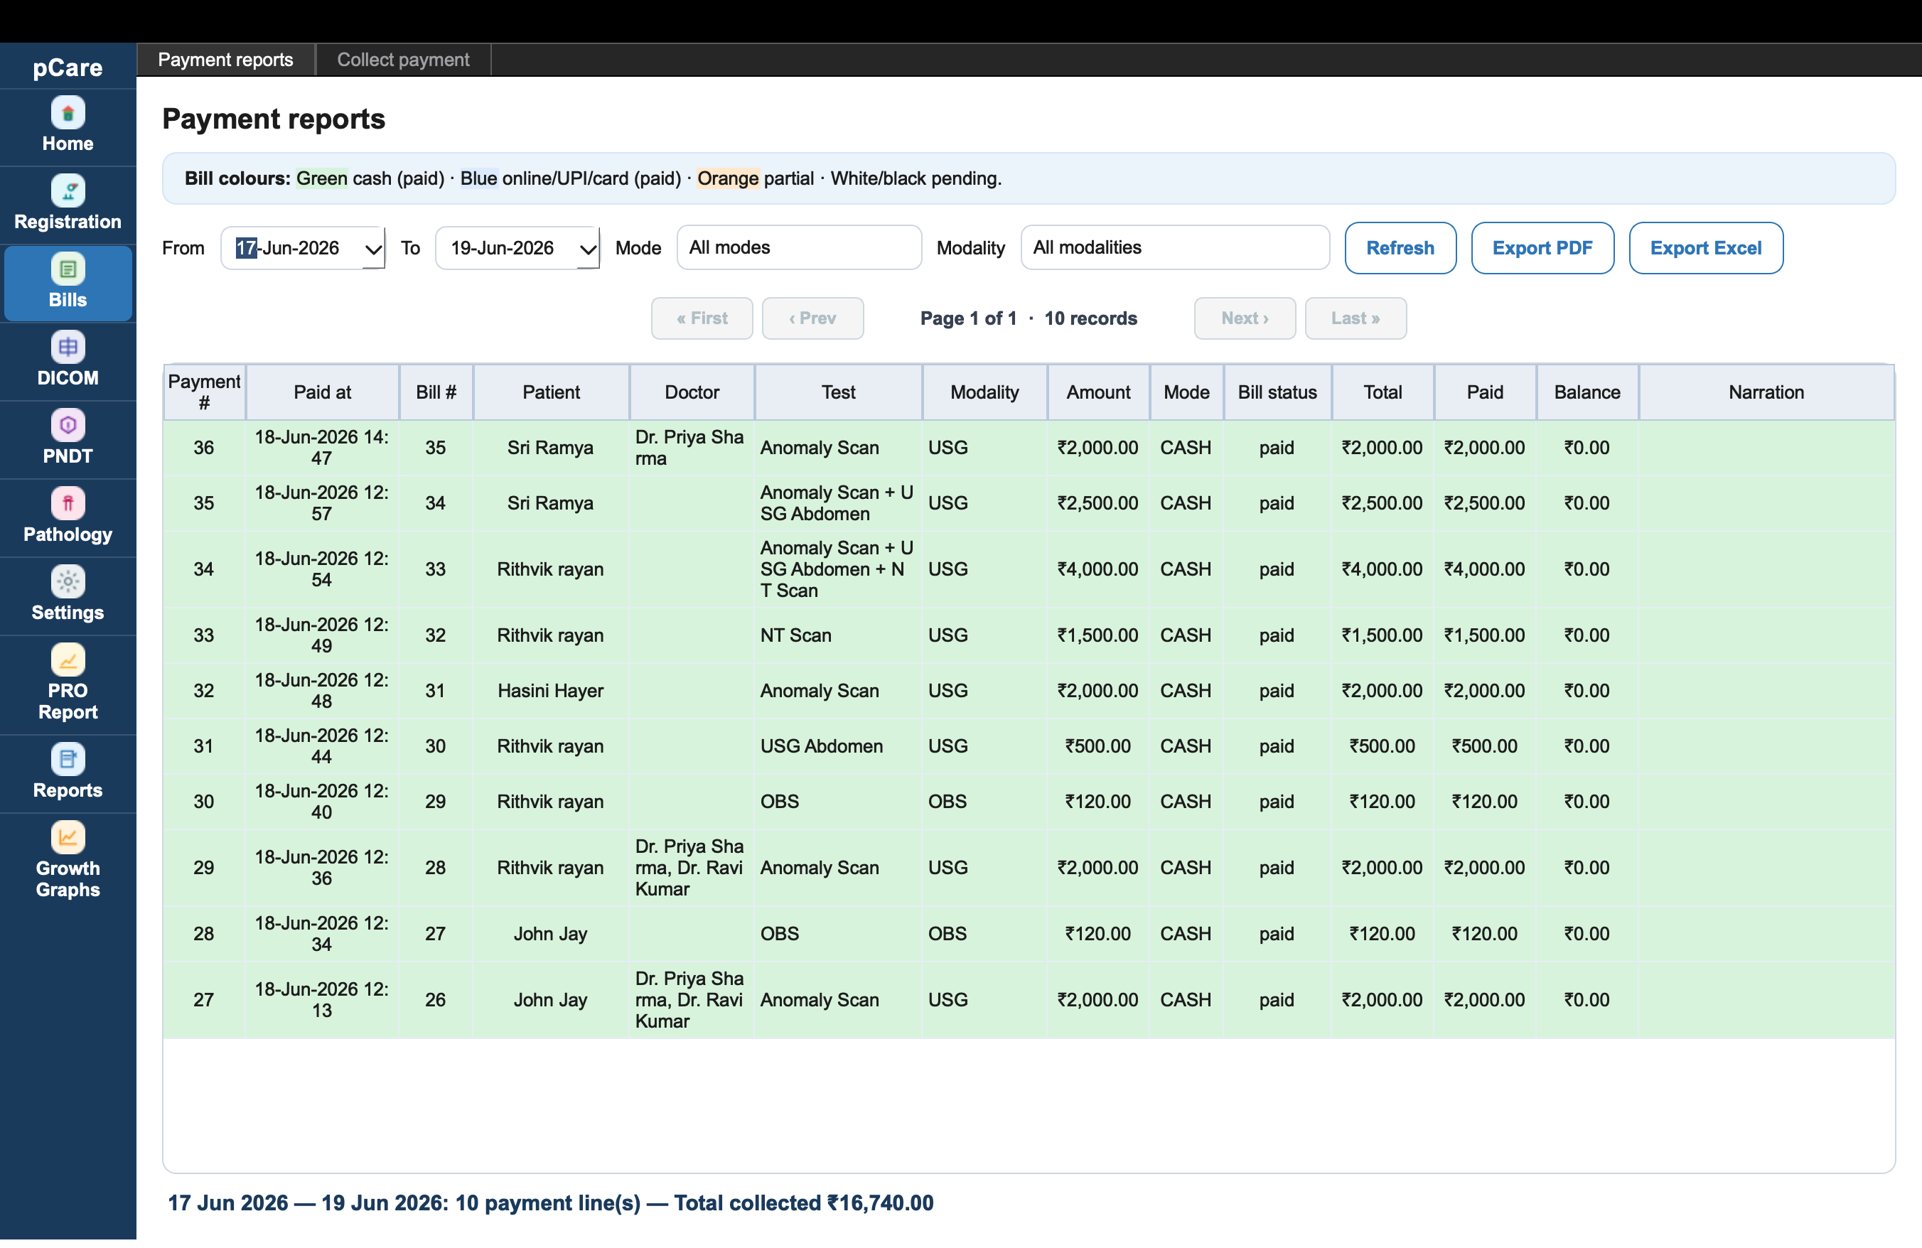Click the total collected summary line
The width and height of the screenshot is (1922, 1248).
(551, 1203)
